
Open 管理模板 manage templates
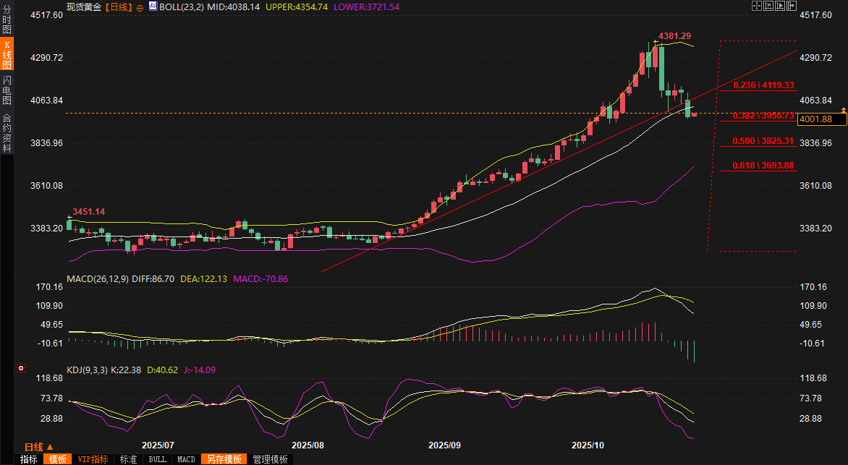(x=271, y=459)
